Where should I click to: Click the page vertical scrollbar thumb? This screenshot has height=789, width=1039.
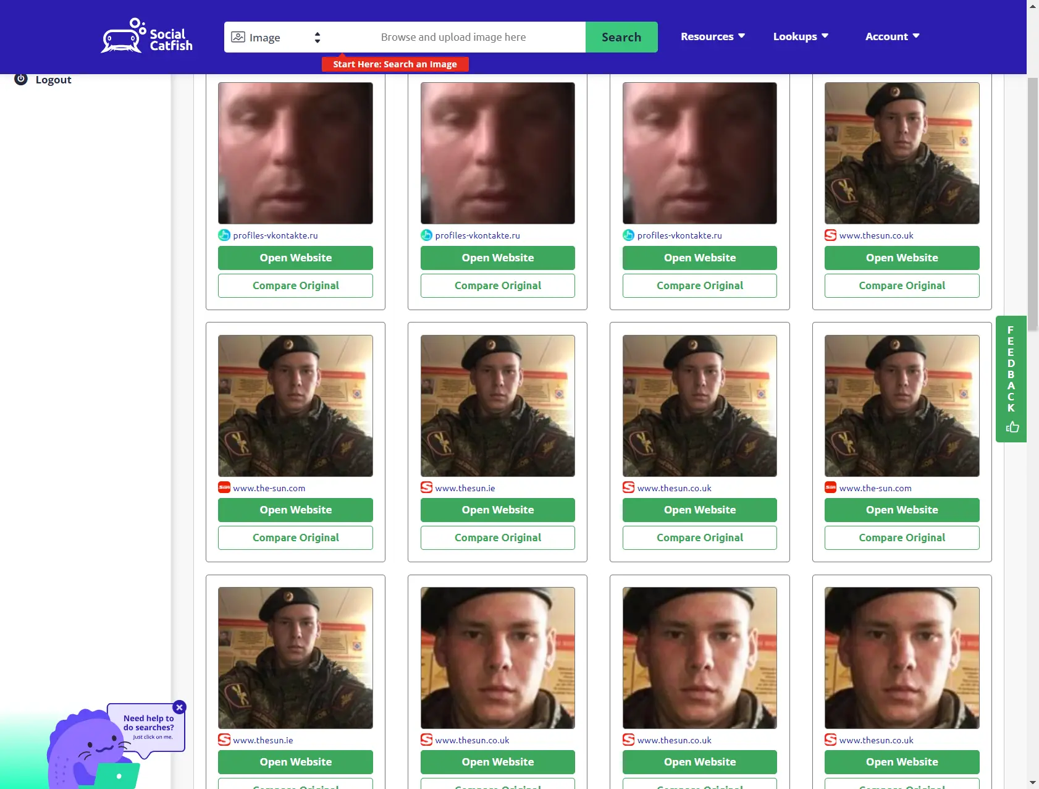1032,204
